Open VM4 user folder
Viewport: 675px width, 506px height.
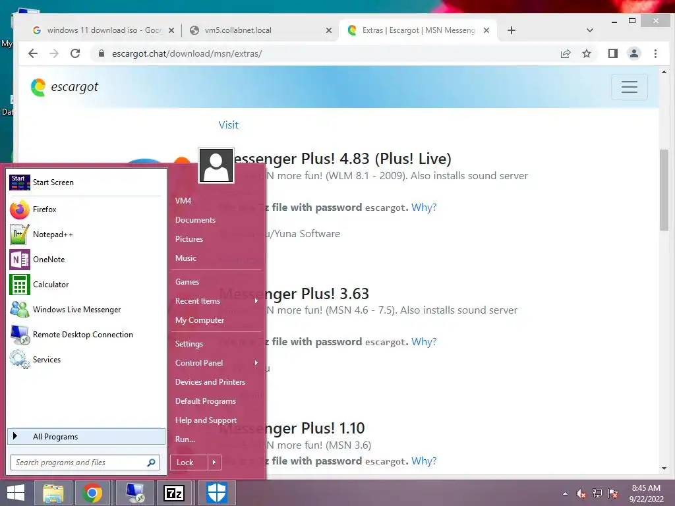183,200
